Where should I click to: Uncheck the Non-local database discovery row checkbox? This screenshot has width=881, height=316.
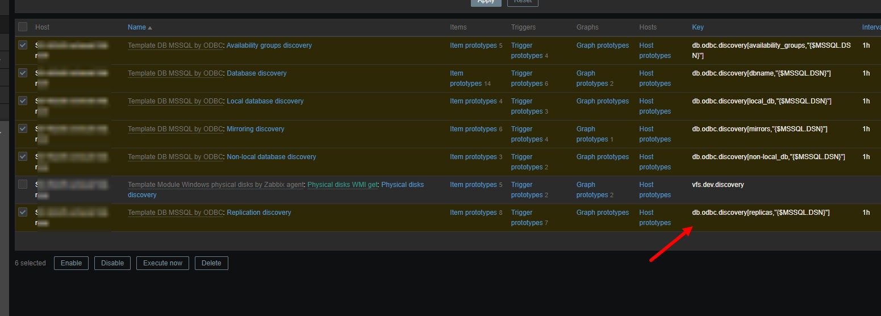23,156
